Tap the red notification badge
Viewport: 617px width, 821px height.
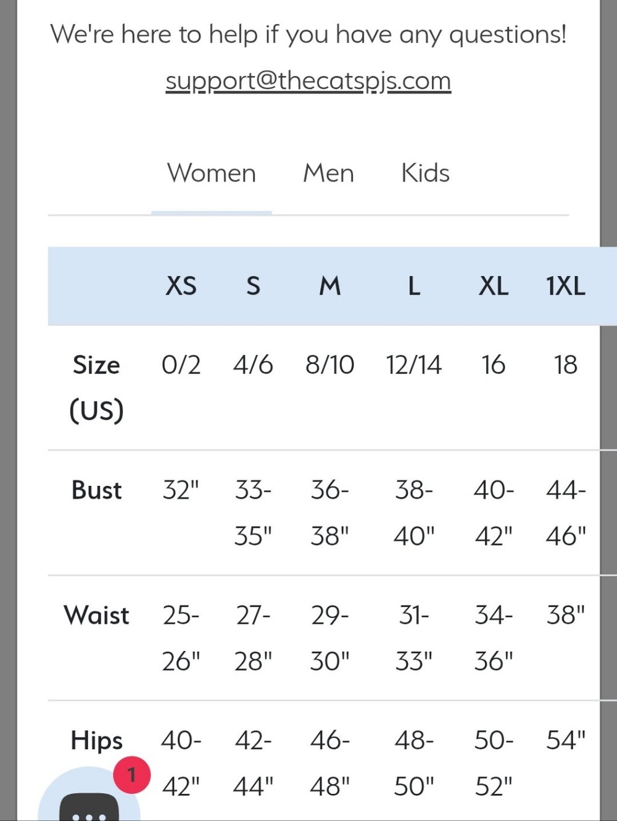click(x=131, y=775)
